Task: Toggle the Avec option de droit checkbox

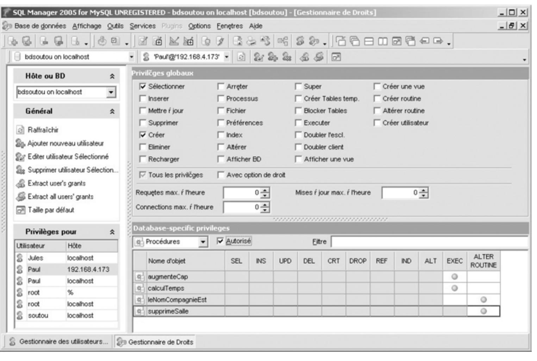Action: click(221, 174)
